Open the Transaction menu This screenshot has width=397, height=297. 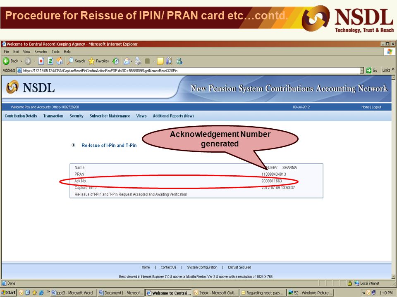coord(53,116)
